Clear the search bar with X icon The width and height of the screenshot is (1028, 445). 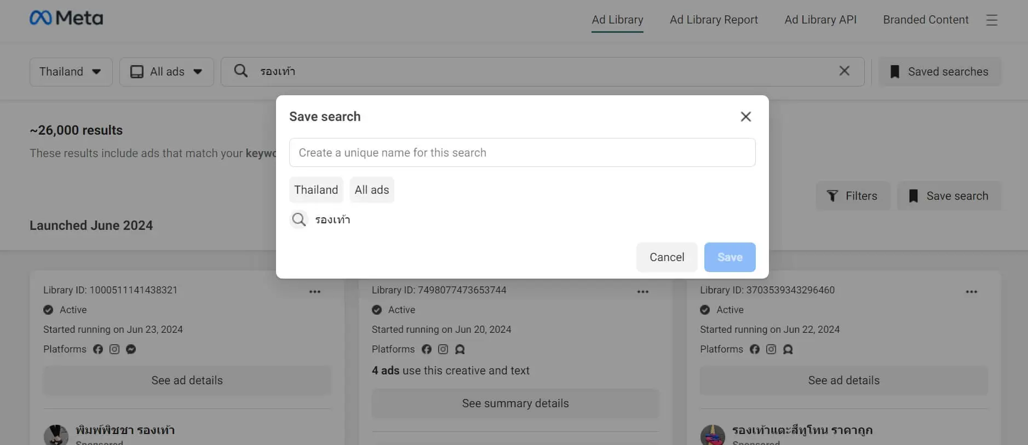[845, 71]
